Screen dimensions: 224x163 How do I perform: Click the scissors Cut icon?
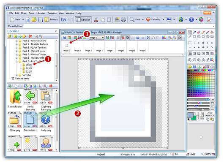point(96,19)
